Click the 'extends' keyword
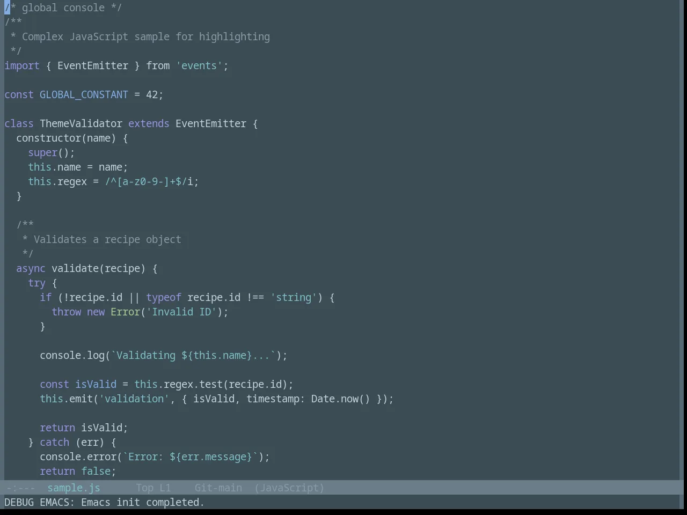Image resolution: width=687 pixels, height=515 pixels. coord(149,123)
